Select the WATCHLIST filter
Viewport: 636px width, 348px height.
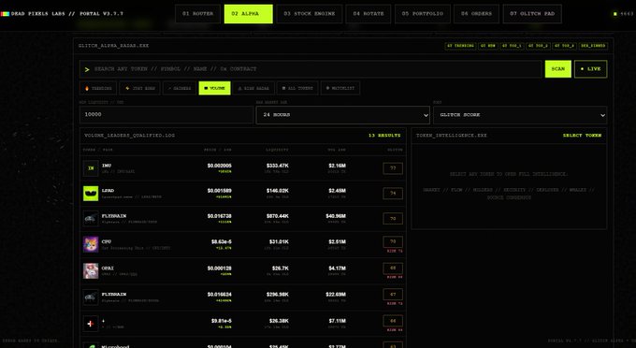[x=340, y=88]
